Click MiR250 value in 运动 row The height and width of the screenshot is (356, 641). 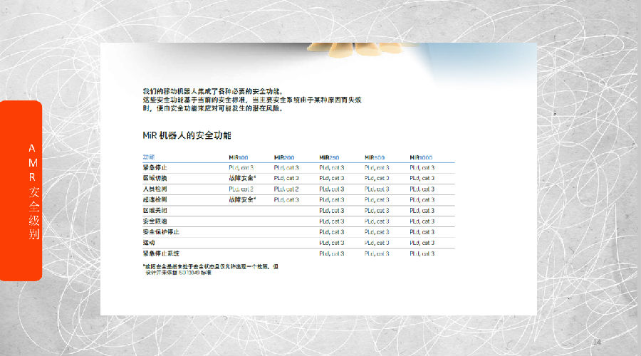[331, 243]
